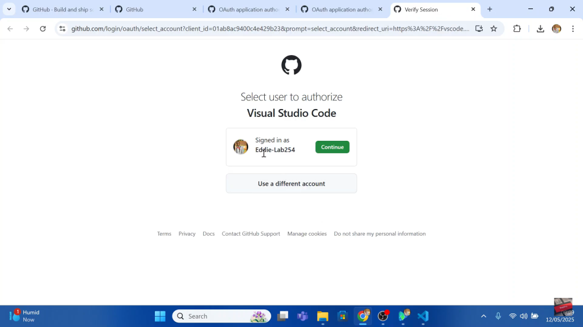The image size is (583, 327).
Task: Show hidden system tray icons
Action: [483, 316]
